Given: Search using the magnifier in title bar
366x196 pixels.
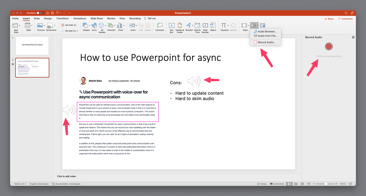Looking at the screenshot, I should (x=346, y=13).
